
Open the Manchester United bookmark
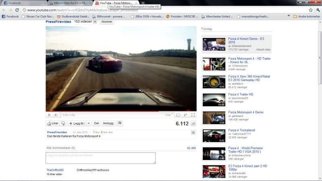point(217,17)
